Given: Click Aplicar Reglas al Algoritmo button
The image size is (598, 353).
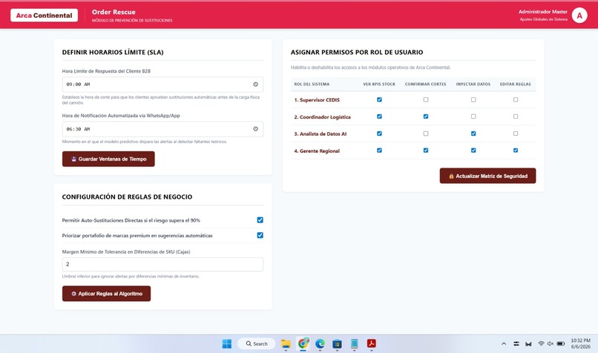Looking at the screenshot, I should [x=106, y=294].
